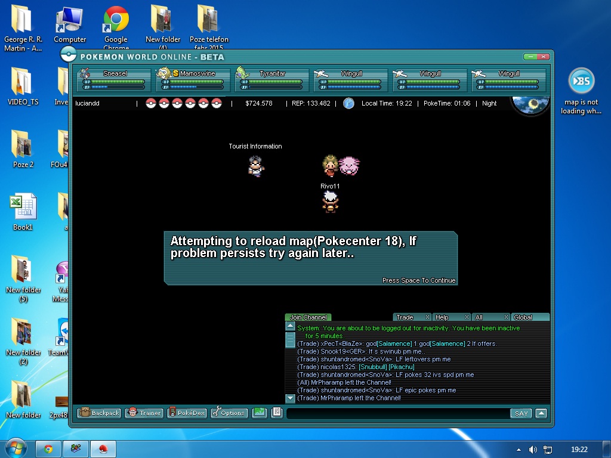Open VIDEO_TS desktop folder
The image size is (611, 458).
coord(23,86)
